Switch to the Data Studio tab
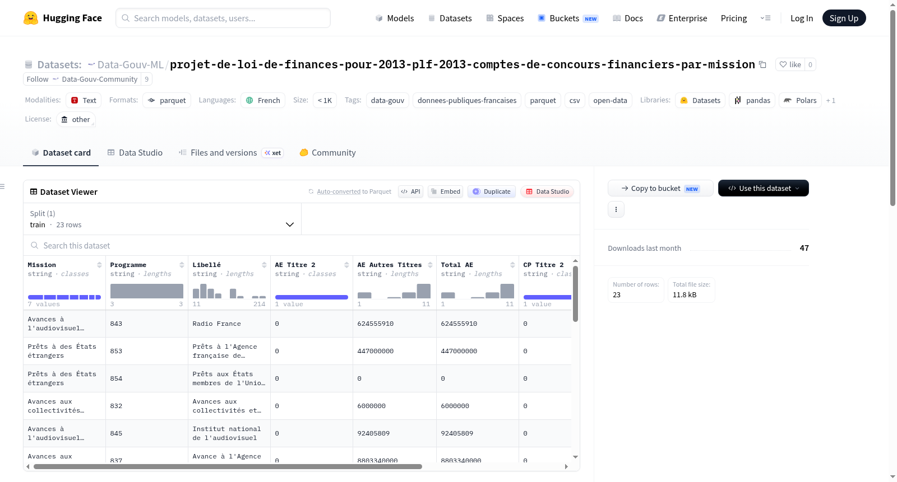 (x=135, y=152)
